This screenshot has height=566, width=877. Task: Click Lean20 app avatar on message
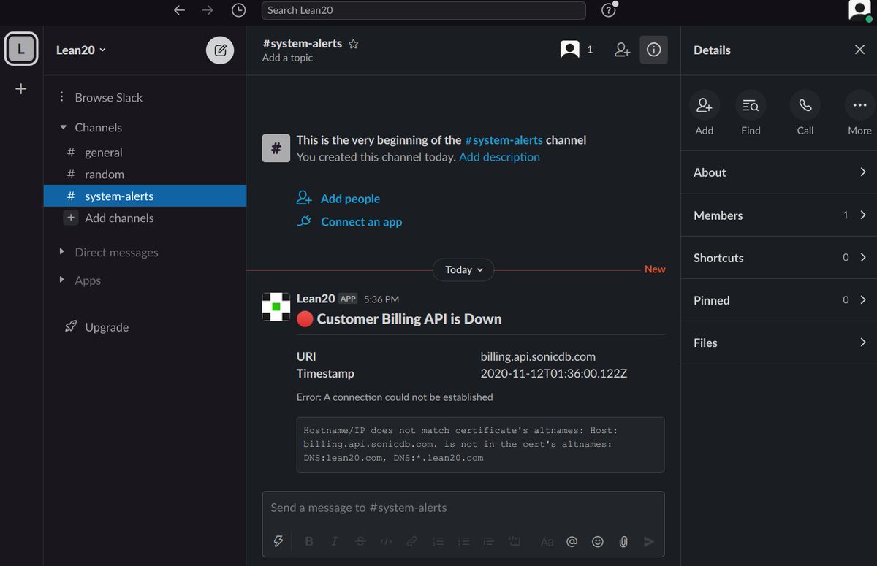(276, 307)
